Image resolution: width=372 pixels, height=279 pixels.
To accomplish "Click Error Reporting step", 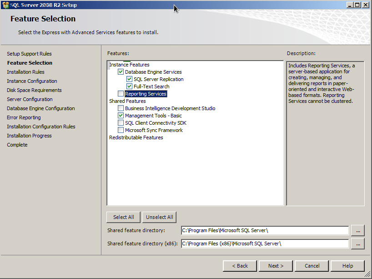I will pos(24,117).
